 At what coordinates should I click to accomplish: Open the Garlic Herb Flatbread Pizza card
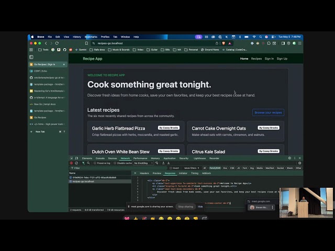[136, 131]
